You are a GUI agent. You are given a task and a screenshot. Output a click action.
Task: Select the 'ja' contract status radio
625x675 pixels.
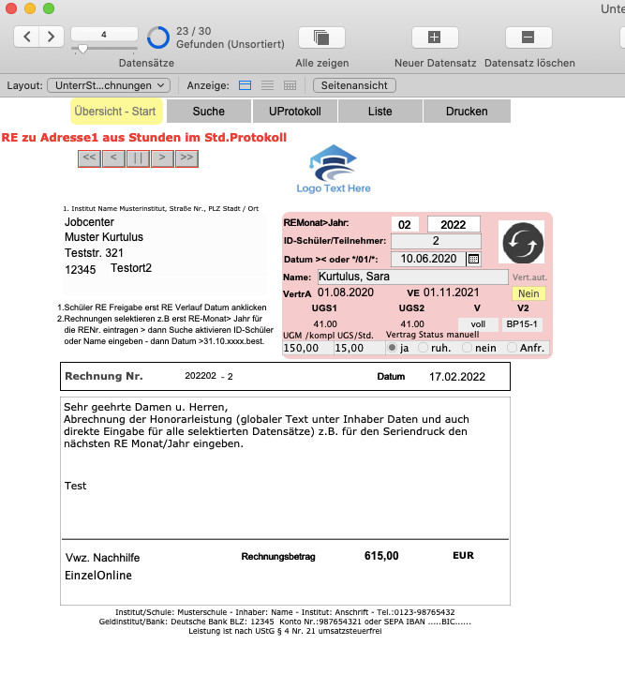click(x=392, y=348)
